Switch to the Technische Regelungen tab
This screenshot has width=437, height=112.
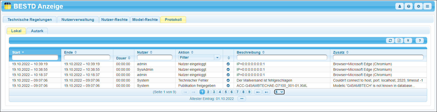(x=30, y=20)
